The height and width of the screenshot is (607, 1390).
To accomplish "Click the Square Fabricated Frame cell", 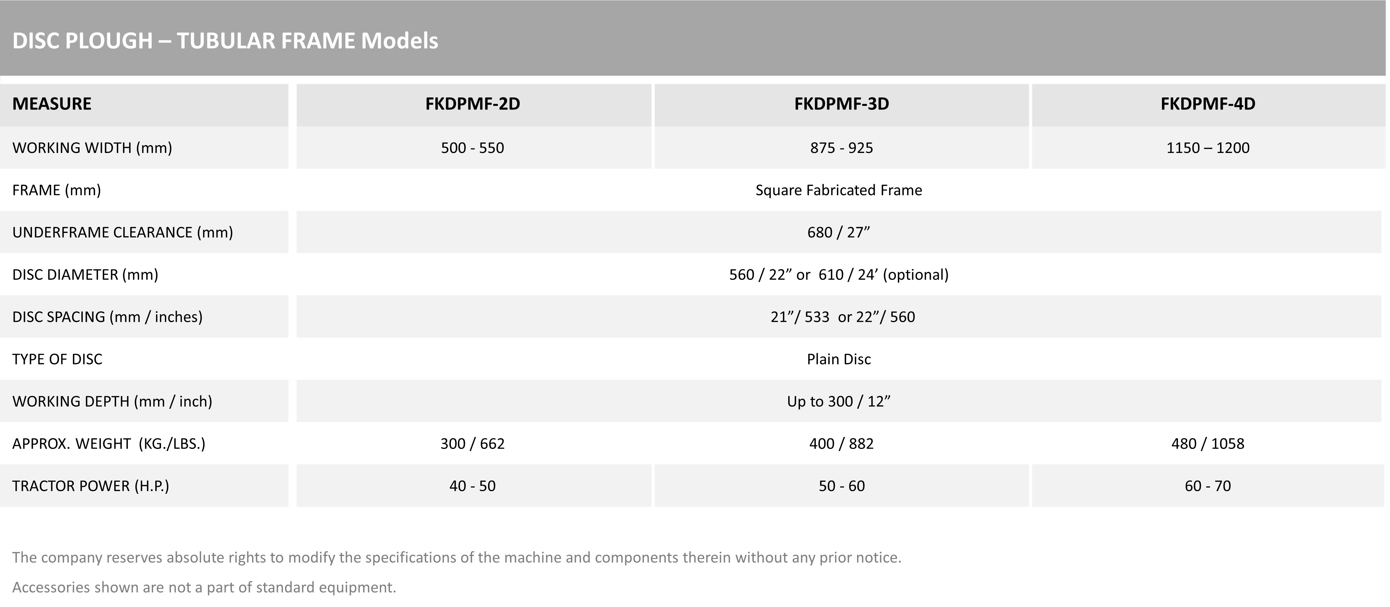I will tap(839, 190).
